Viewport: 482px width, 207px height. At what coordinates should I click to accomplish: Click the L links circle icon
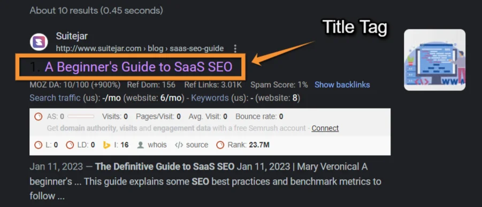point(39,144)
